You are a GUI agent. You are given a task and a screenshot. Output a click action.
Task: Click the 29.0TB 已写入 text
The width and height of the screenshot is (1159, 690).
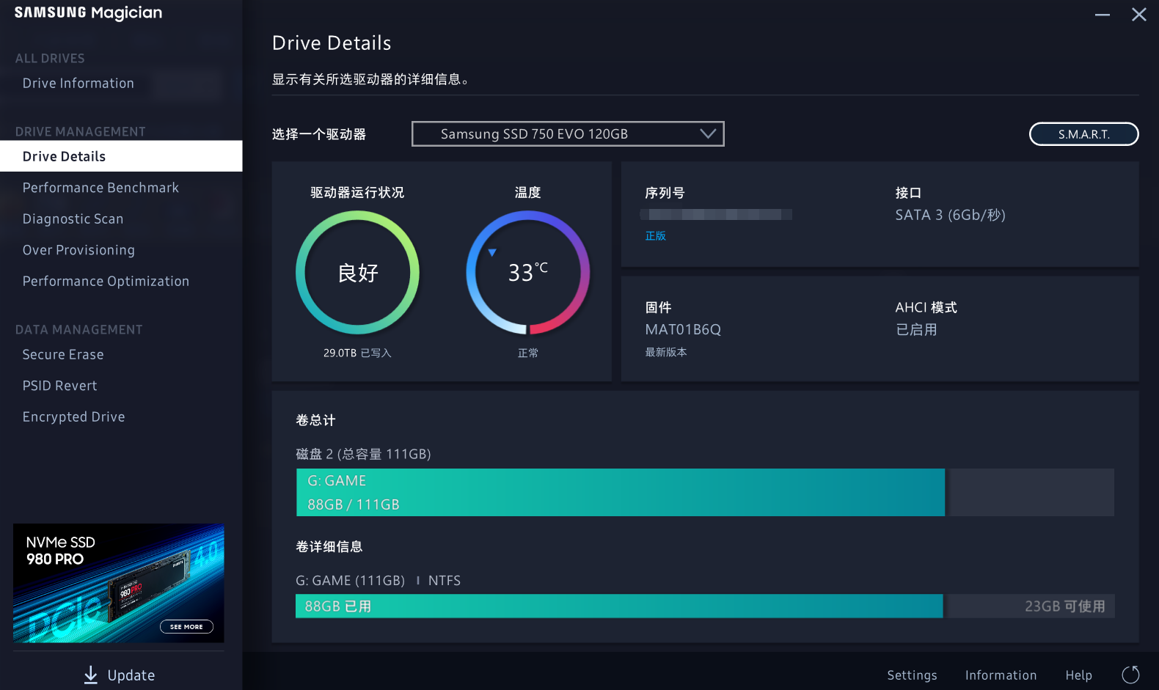[x=357, y=353]
